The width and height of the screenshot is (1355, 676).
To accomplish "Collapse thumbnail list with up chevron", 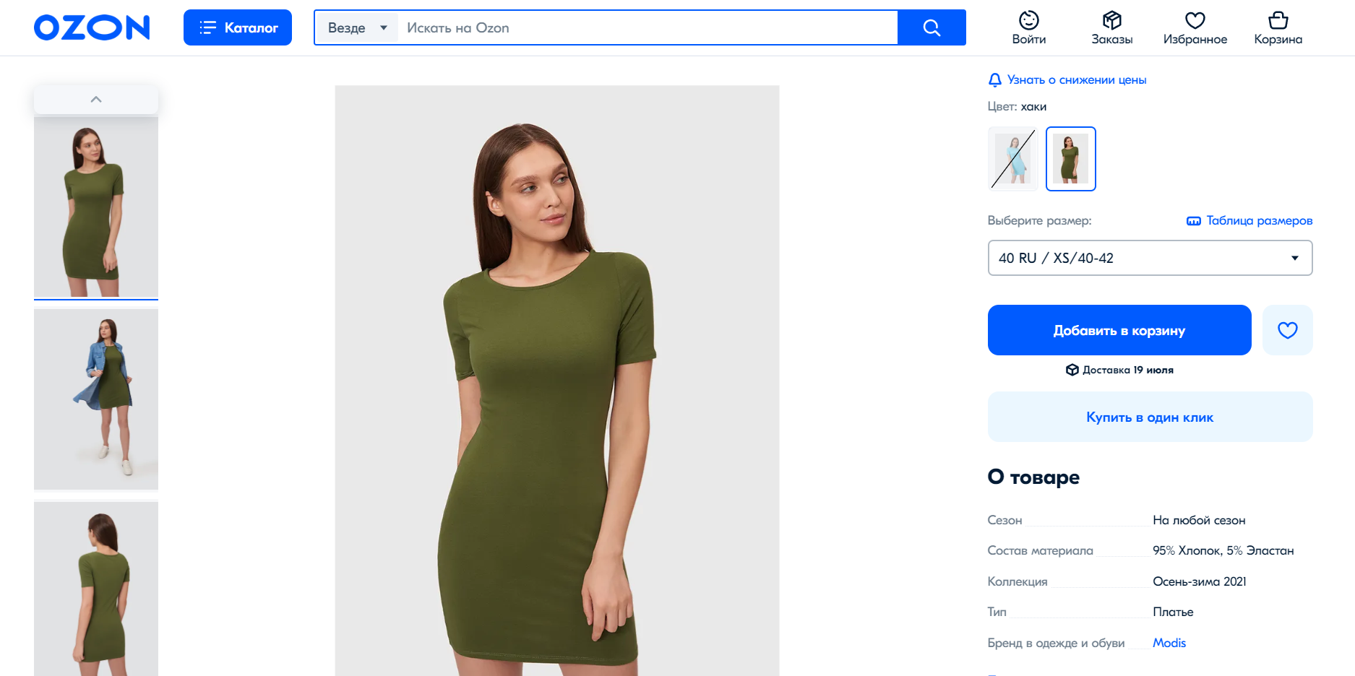I will coord(96,100).
